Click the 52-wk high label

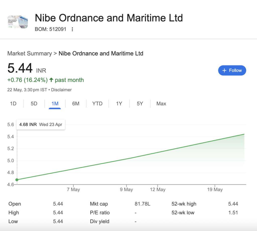coord(184,204)
